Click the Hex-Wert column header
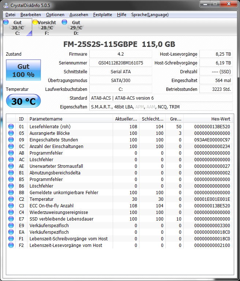 click(x=208, y=119)
